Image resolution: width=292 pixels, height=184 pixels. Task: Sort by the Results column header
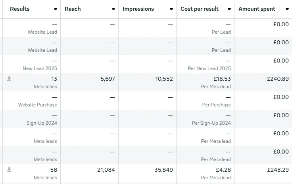[x=20, y=9]
